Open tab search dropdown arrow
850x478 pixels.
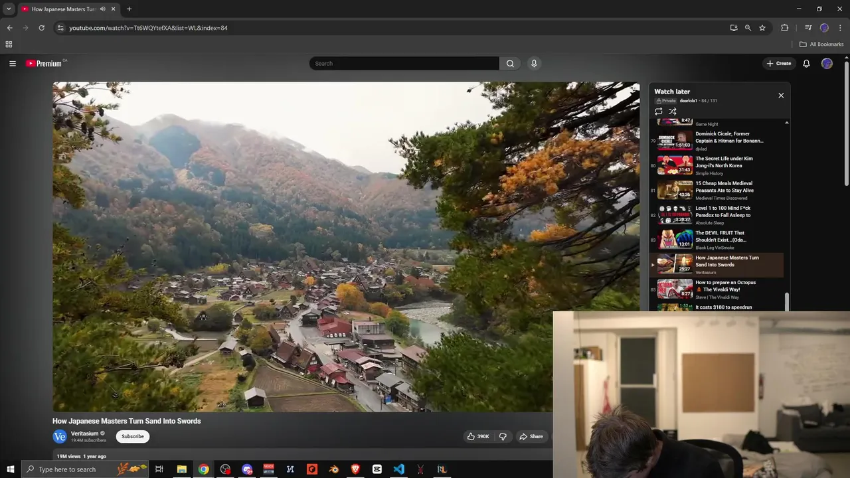coord(9,9)
